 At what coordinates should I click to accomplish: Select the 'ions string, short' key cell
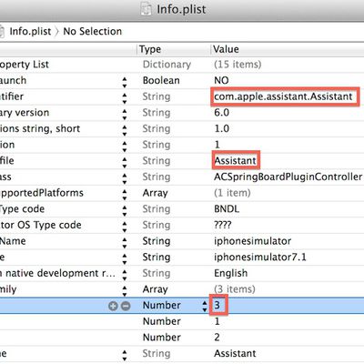40,128
